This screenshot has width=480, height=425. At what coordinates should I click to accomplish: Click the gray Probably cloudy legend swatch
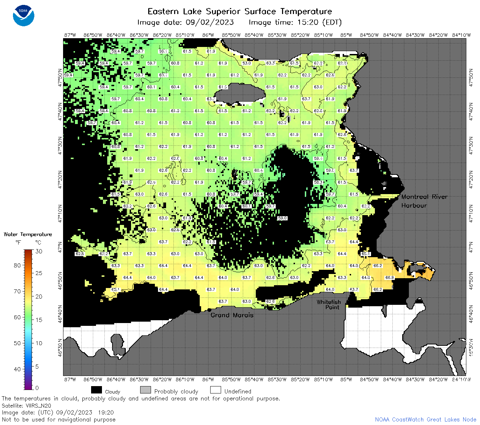tap(145, 390)
